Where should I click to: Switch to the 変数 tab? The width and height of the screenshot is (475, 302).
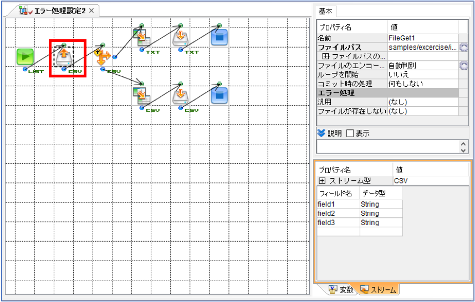(x=341, y=290)
